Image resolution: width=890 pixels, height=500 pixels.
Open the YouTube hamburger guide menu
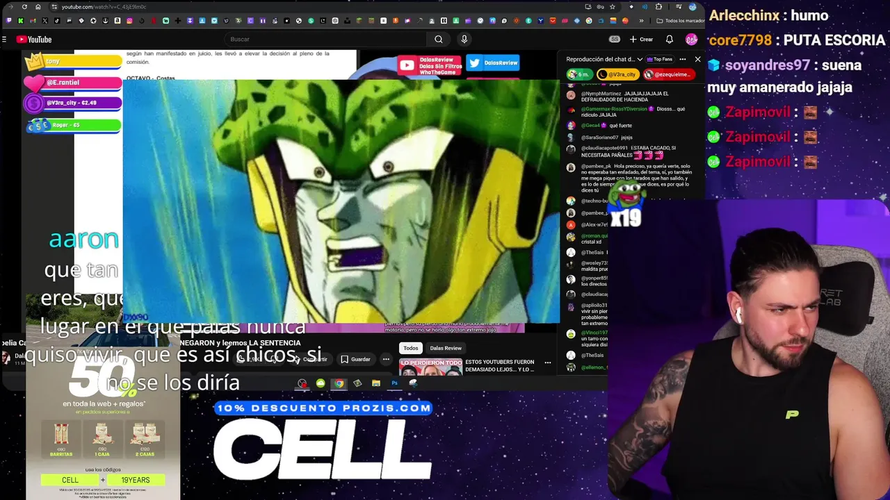pos(4,40)
